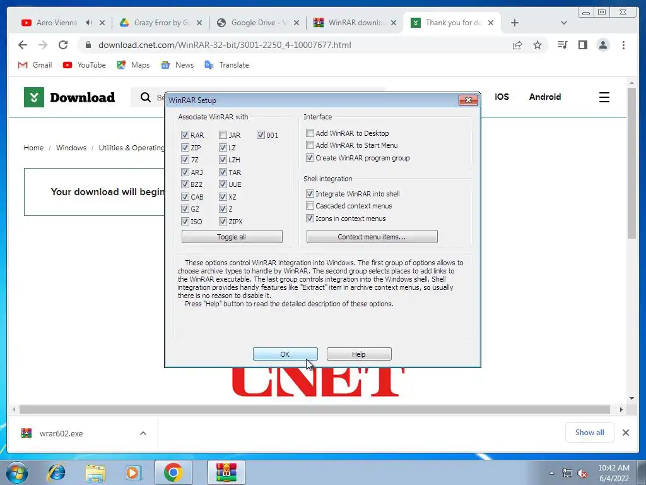Open a new Chrome tab with plus icon
Image resolution: width=646 pixels, height=485 pixels.
(515, 23)
